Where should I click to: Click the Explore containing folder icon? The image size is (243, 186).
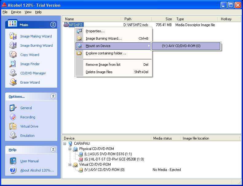[x=79, y=53]
